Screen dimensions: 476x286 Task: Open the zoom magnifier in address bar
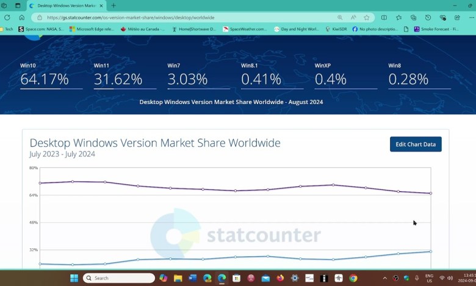340,18
